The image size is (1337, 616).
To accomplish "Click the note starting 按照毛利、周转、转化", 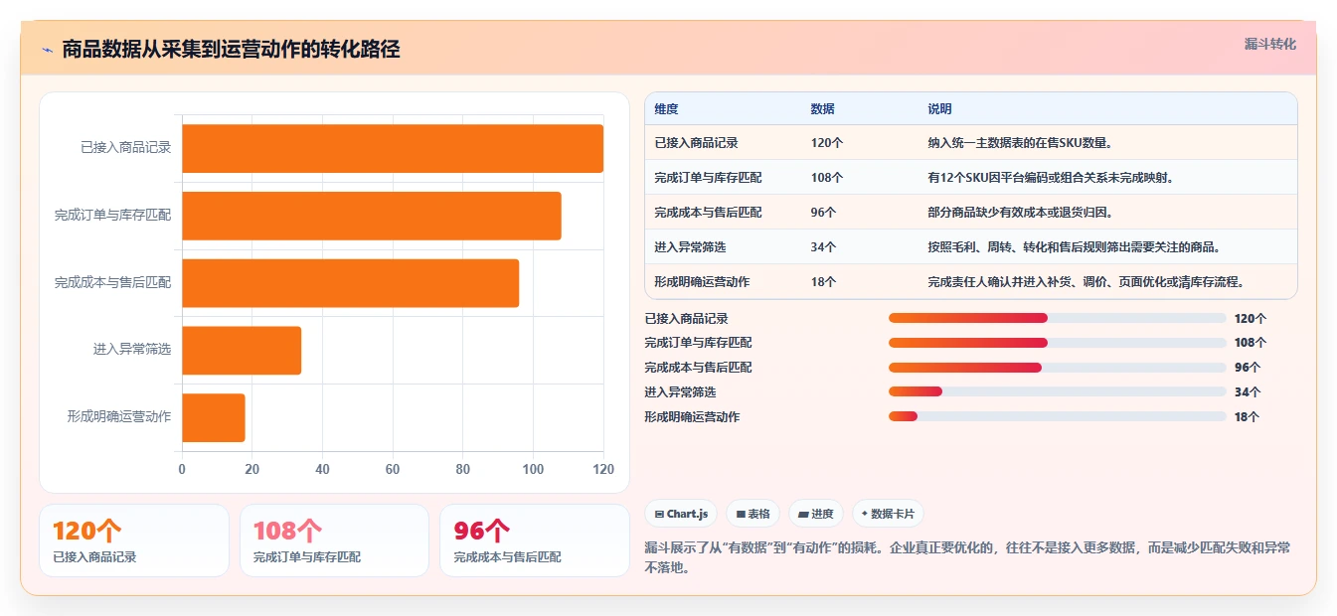I will click(x=1077, y=247).
